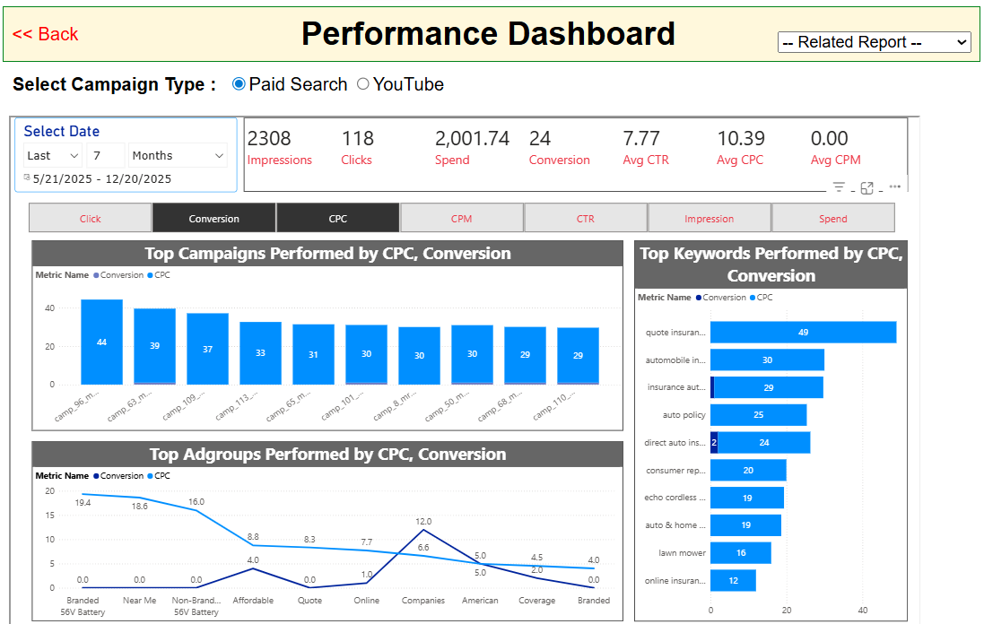This screenshot has height=624, width=984.
Task: Expand the Last relative date dropdown
Action: [x=53, y=155]
